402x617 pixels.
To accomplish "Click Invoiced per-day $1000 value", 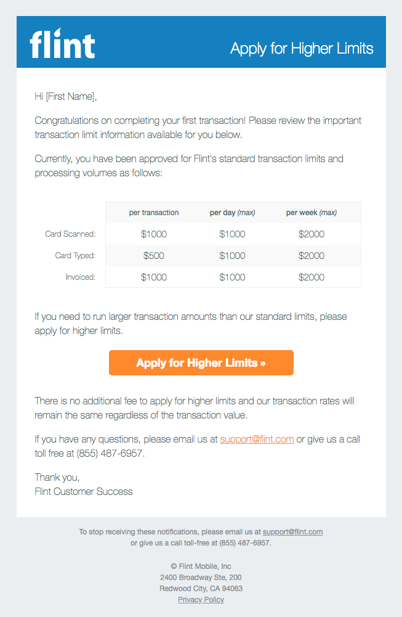I will pyautogui.click(x=232, y=277).
